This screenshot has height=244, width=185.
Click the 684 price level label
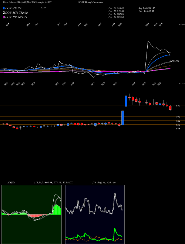[178, 121]
